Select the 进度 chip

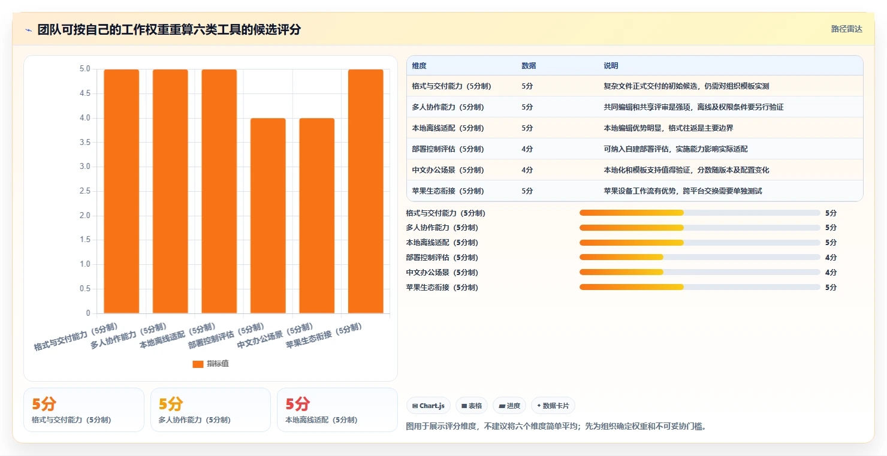[x=509, y=406]
